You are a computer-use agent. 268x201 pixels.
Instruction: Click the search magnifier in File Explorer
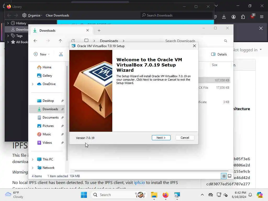point(225,41)
